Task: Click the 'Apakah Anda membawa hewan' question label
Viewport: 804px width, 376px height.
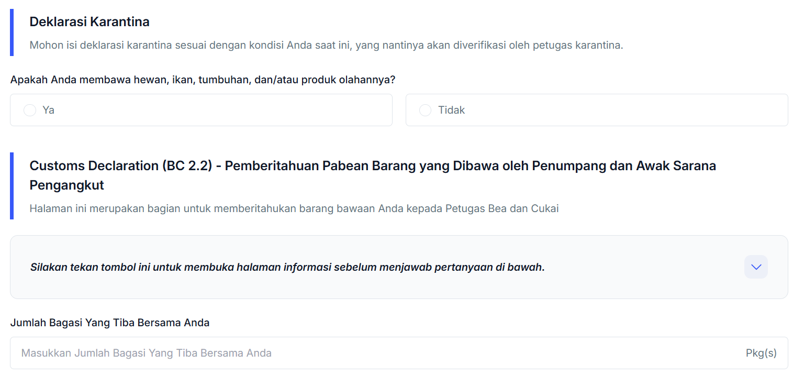Action: (x=202, y=80)
